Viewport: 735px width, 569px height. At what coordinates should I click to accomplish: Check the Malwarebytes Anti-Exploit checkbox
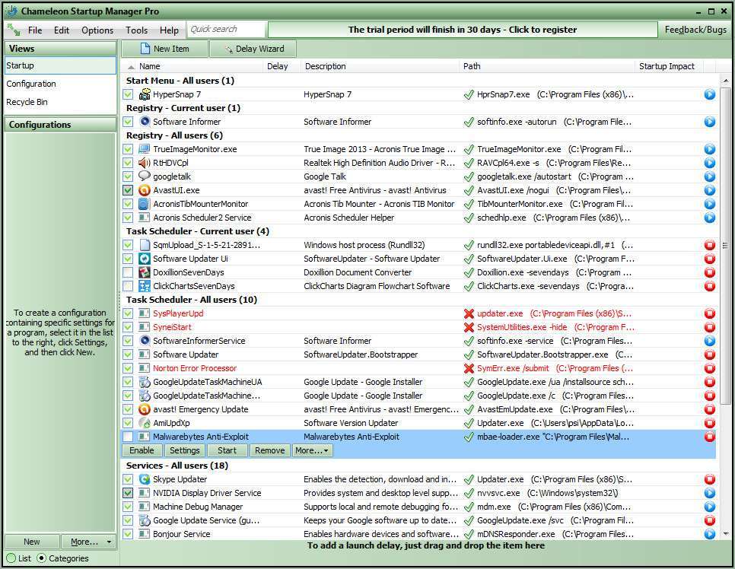128,437
